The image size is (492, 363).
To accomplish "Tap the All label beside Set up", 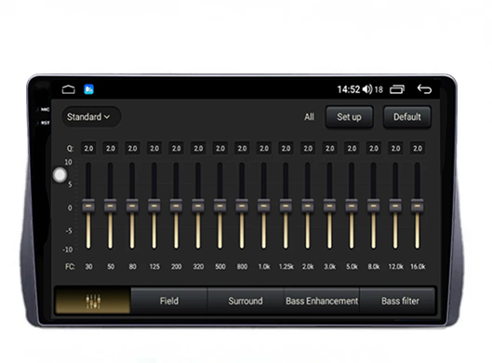I will pos(309,117).
